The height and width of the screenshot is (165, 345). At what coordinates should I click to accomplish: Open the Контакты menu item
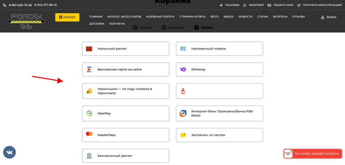click(x=117, y=24)
